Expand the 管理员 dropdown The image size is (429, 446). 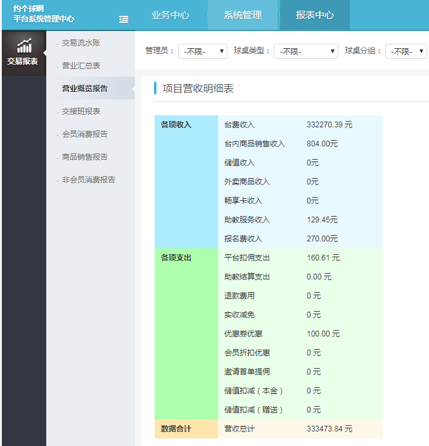(x=203, y=51)
